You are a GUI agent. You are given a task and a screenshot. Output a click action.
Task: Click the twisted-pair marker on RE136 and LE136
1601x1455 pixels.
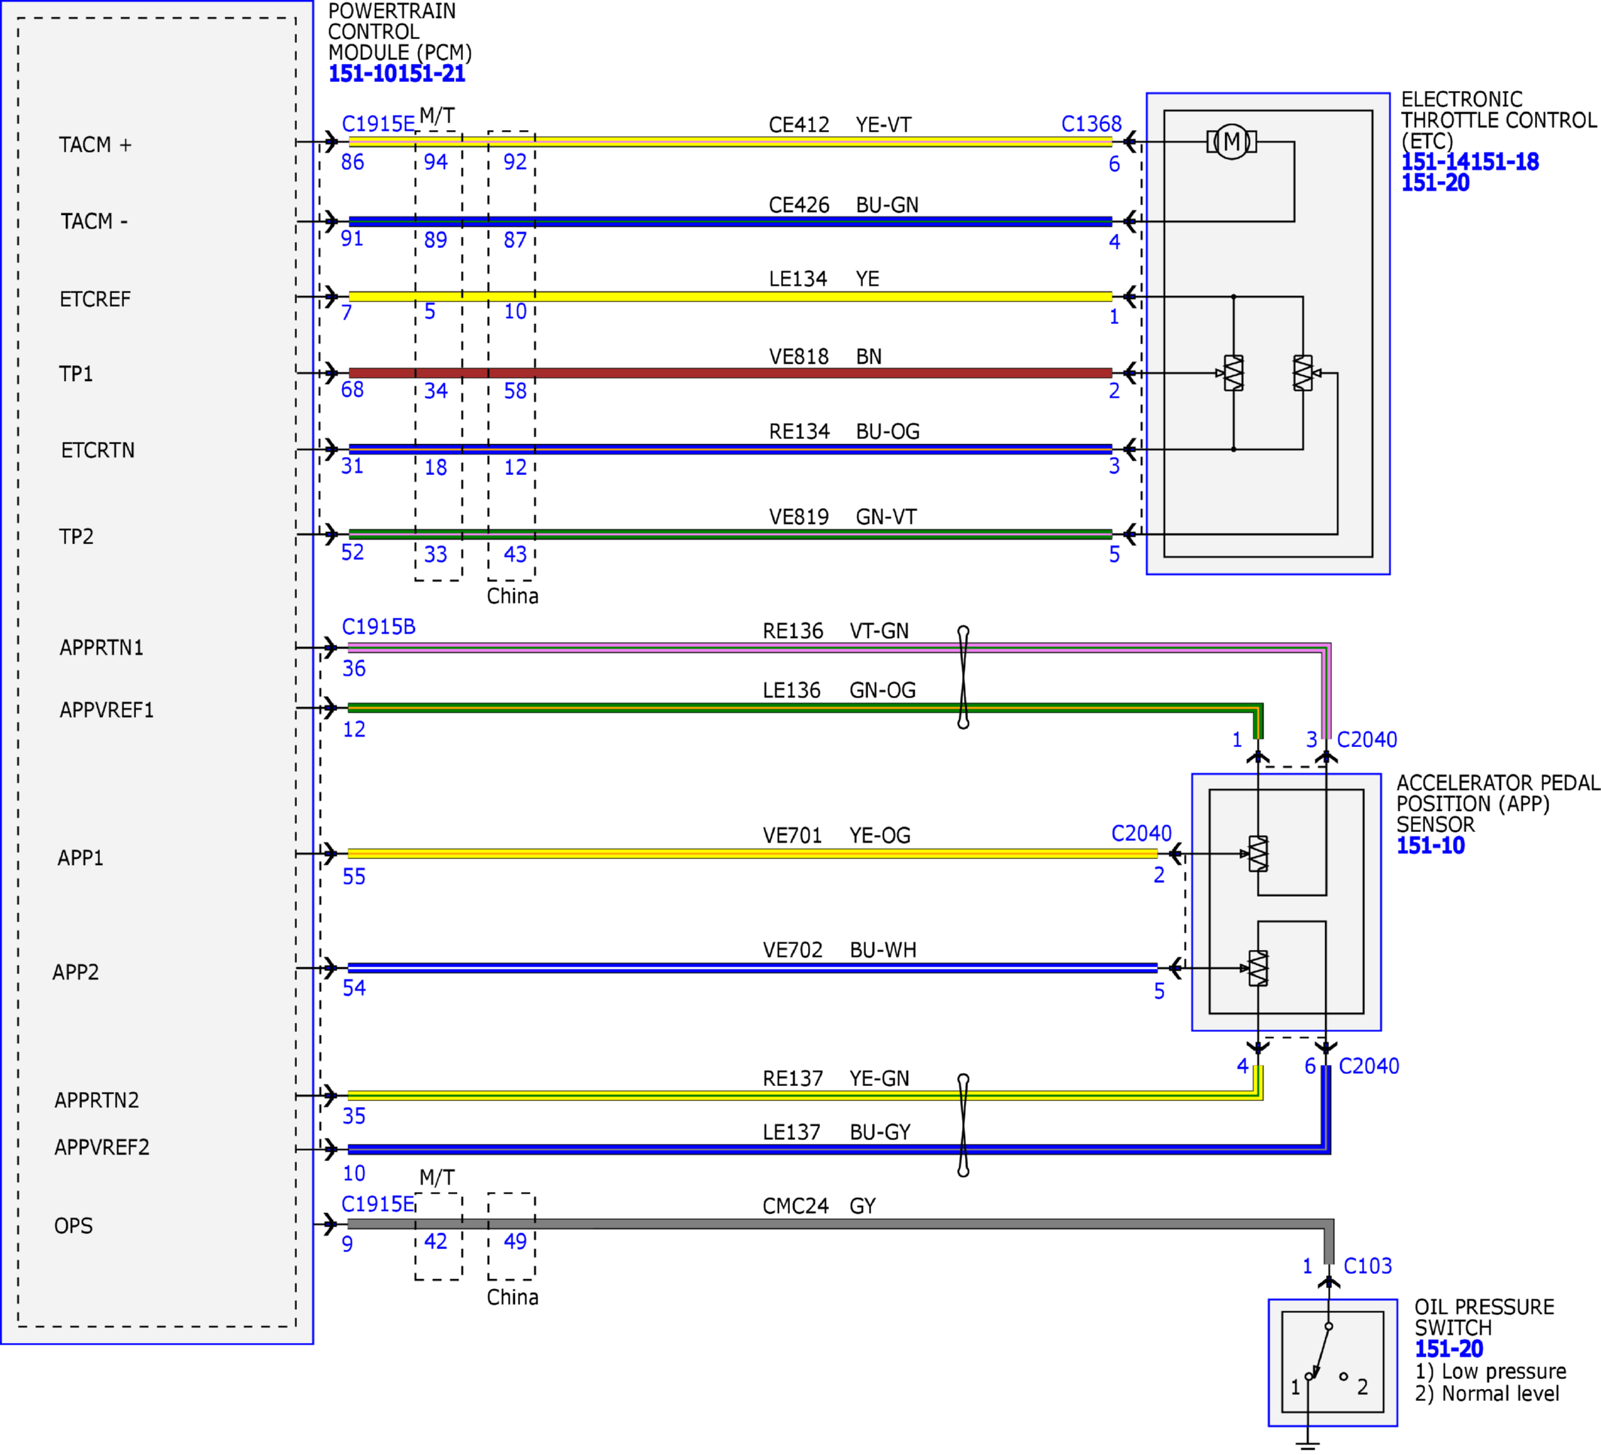pyautogui.click(x=964, y=677)
